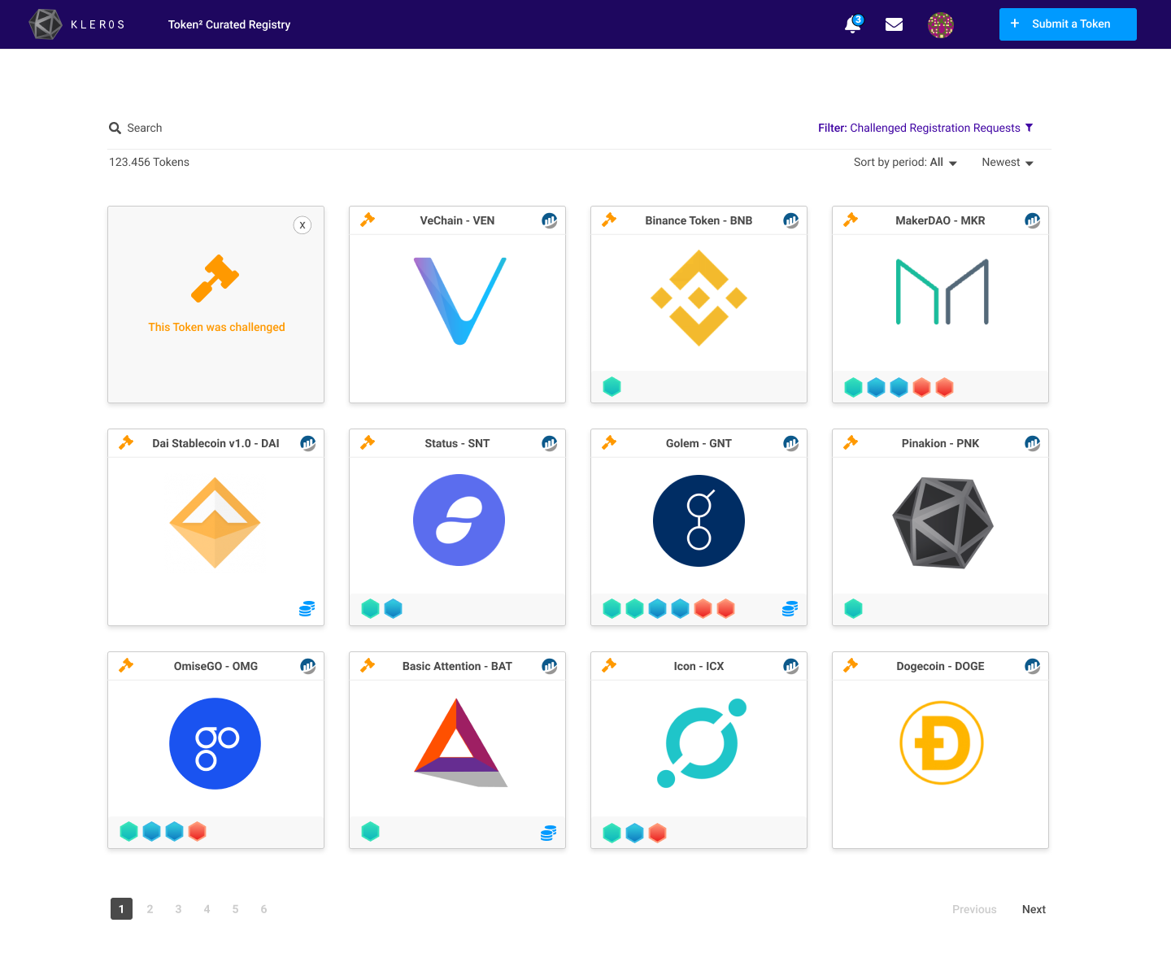Click the green hexagon on Pinakion card
The height and width of the screenshot is (975, 1171).
pyautogui.click(x=853, y=608)
